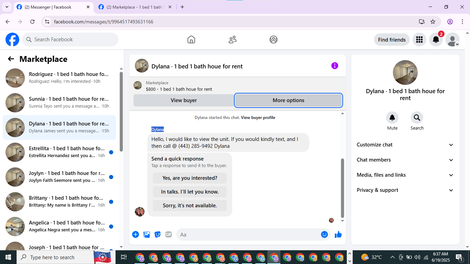Screen dimensions: 470x264
Task: Click the More options button
Action: click(x=288, y=100)
